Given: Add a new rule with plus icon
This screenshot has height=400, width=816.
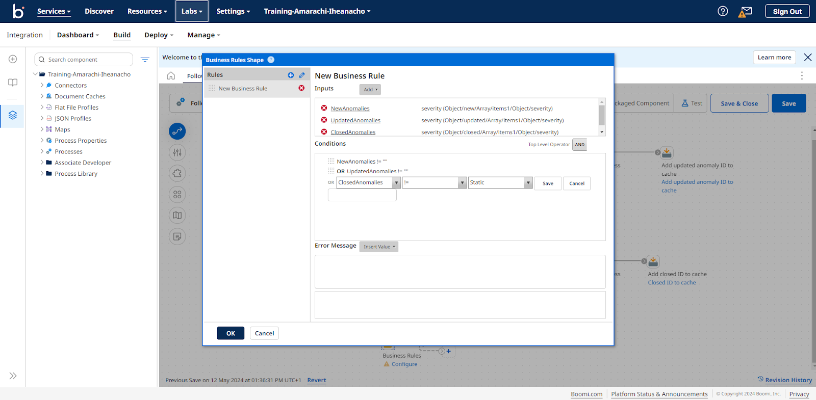Looking at the screenshot, I should click(x=291, y=75).
